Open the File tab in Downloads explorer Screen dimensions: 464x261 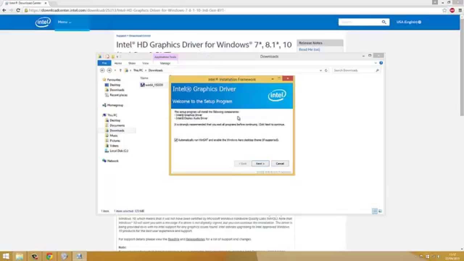[x=104, y=63]
